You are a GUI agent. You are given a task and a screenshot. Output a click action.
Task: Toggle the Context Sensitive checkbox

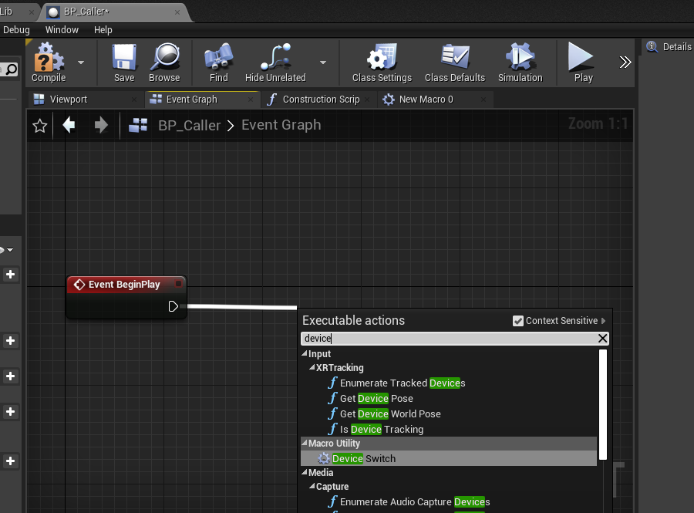pyautogui.click(x=518, y=321)
